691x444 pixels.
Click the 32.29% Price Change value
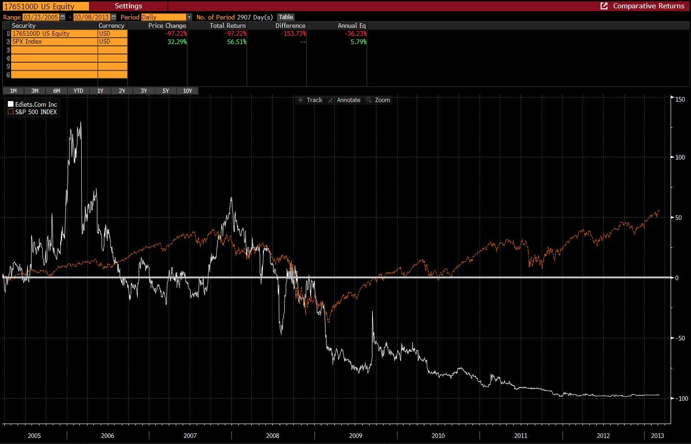[177, 42]
